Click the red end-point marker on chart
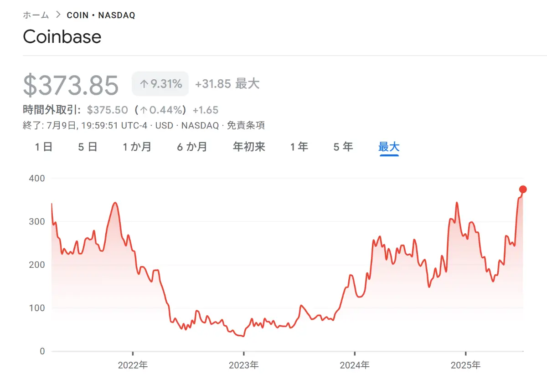The width and height of the screenshot is (547, 379). click(x=523, y=189)
